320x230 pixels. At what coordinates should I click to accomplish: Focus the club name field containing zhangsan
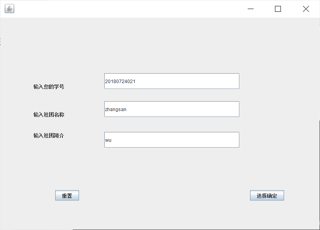(x=171, y=109)
